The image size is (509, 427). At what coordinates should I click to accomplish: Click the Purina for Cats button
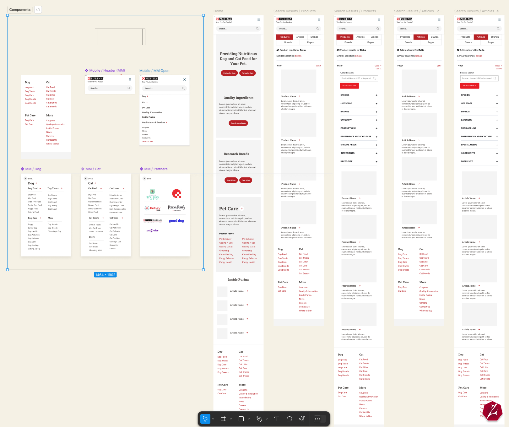[247, 73]
